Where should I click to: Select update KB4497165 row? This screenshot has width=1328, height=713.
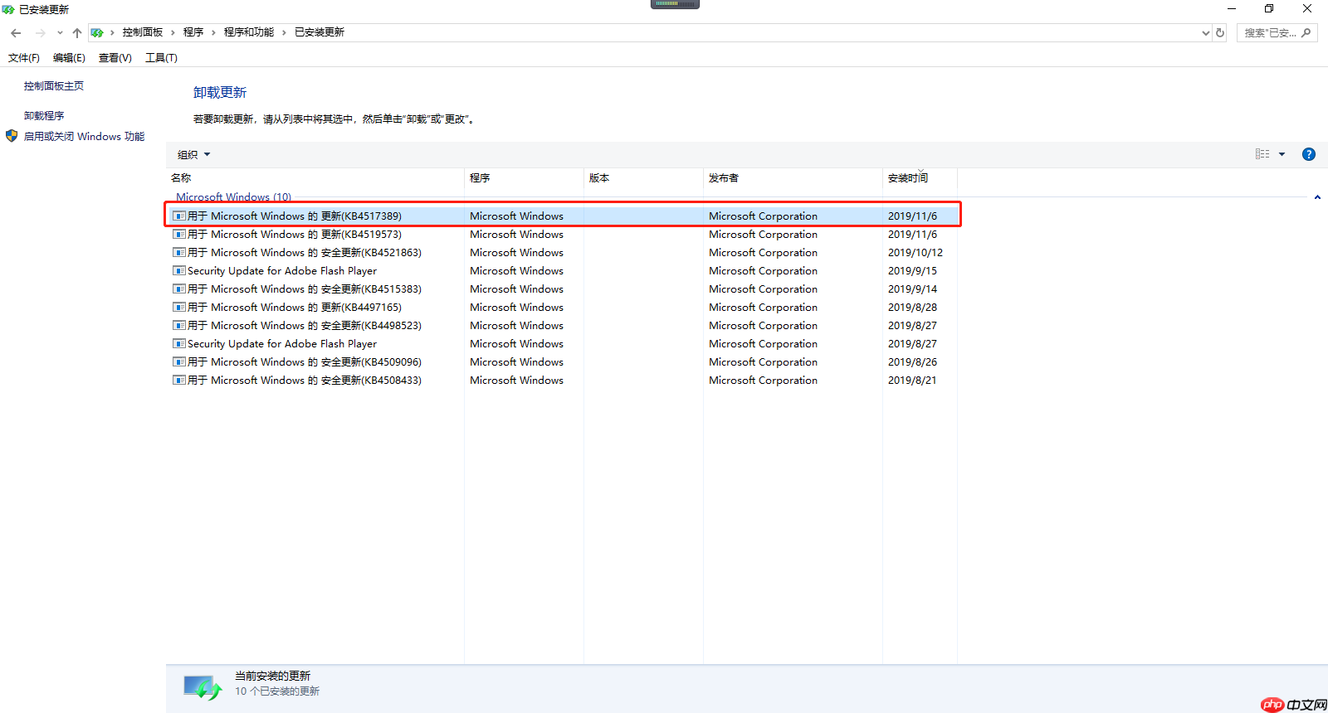(563, 308)
